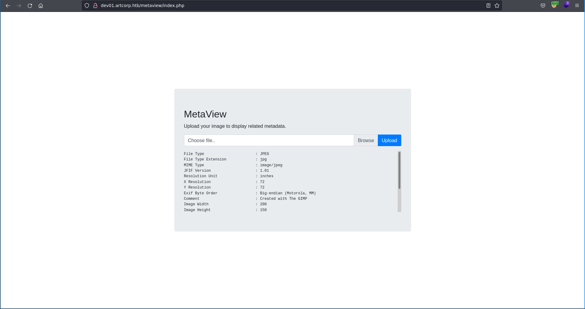Click the browser Forward arrow

coord(19,5)
